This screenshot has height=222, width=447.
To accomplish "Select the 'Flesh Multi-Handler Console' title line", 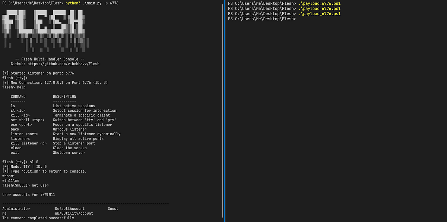I will click(50, 59).
